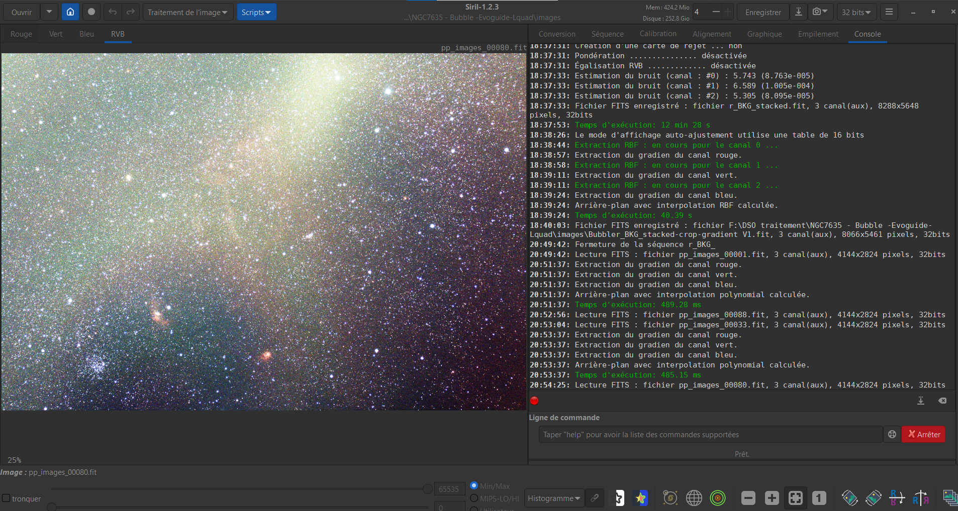The width and height of the screenshot is (958, 511).
Task: Select the Min/Max radio button
Action: point(474,486)
